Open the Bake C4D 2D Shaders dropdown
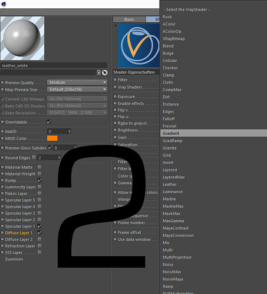 pyautogui.click(x=77, y=105)
